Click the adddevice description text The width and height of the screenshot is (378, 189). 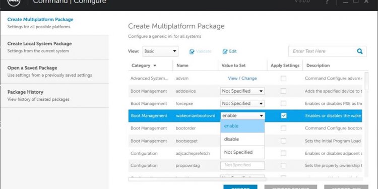coord(334,91)
